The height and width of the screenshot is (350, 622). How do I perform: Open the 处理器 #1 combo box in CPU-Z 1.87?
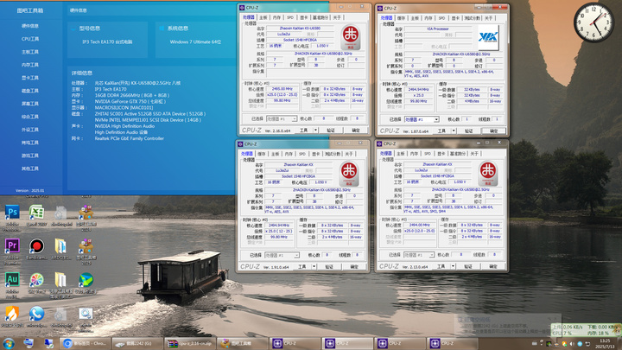click(422, 119)
